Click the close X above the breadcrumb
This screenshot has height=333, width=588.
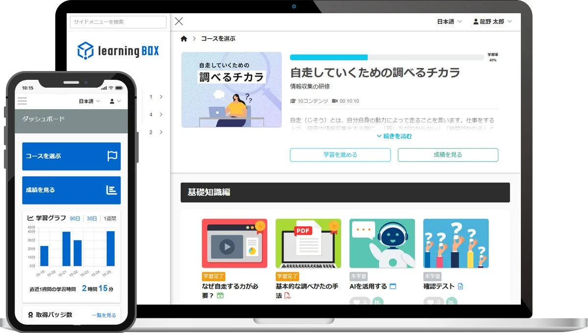click(178, 21)
